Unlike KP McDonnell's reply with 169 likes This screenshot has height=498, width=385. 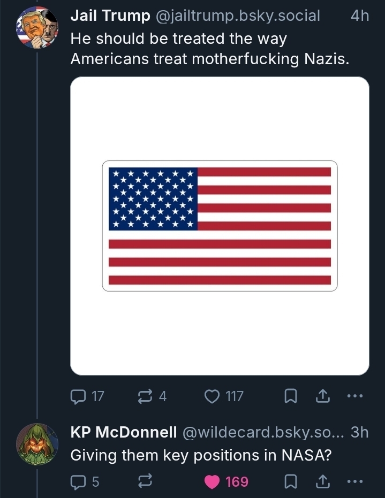(x=213, y=482)
